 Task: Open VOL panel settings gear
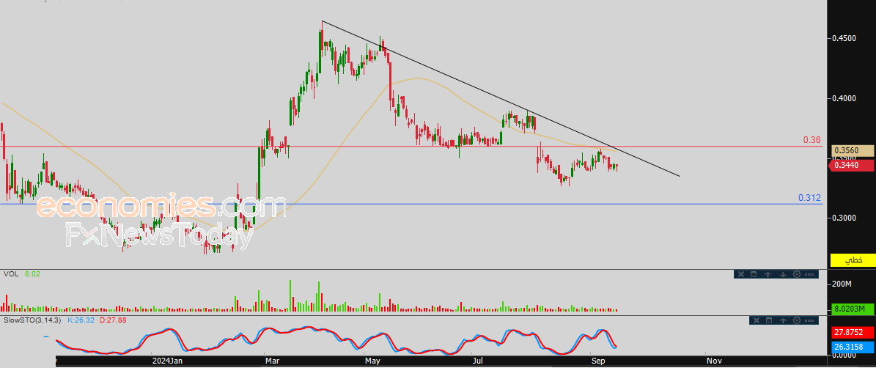click(x=796, y=274)
